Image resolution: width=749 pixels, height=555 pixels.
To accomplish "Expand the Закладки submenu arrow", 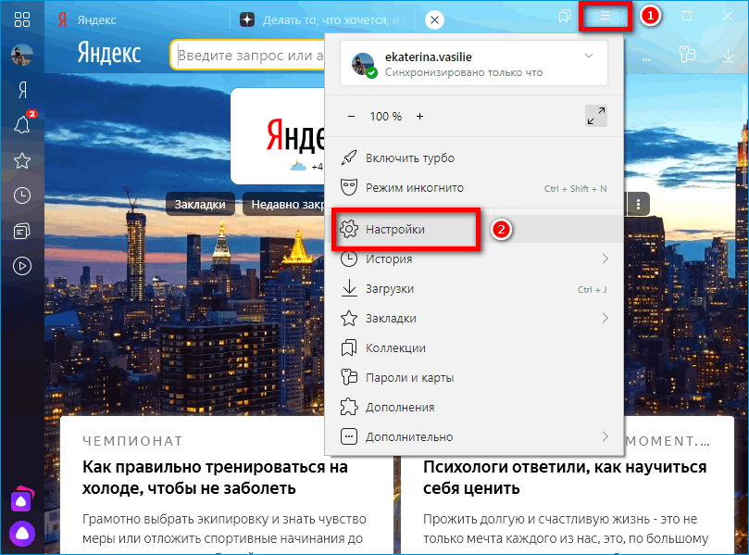I will coord(605,318).
